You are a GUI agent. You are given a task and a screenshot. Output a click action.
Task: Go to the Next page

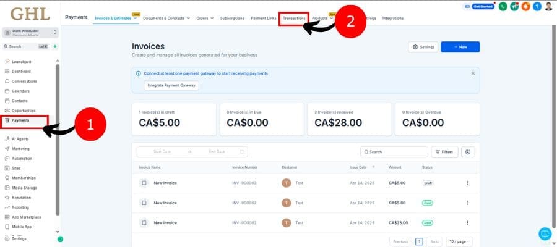point(434,241)
